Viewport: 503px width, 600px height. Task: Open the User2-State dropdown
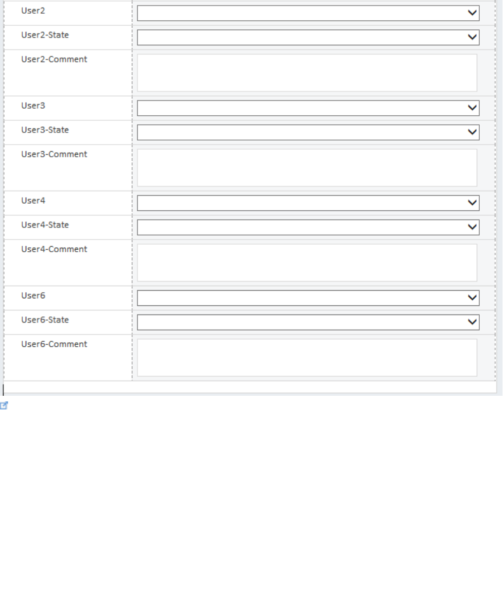308,37
